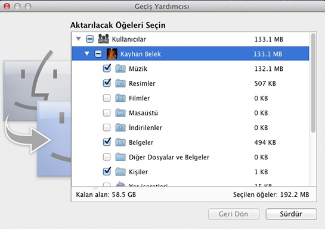Select the İndirilenler row label

pyautogui.click(x=146, y=127)
